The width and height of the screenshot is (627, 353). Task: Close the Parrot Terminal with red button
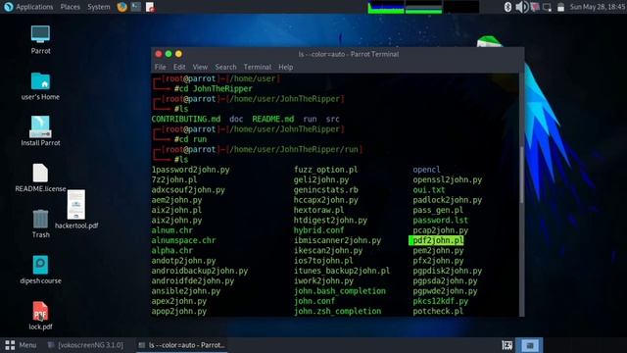coord(159,54)
